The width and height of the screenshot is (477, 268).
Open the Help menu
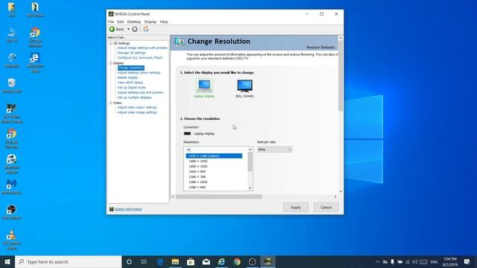pos(164,22)
